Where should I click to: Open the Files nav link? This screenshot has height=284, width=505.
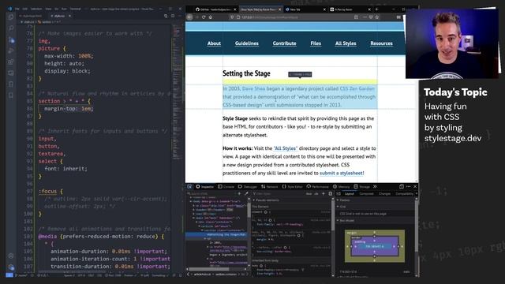tap(316, 43)
